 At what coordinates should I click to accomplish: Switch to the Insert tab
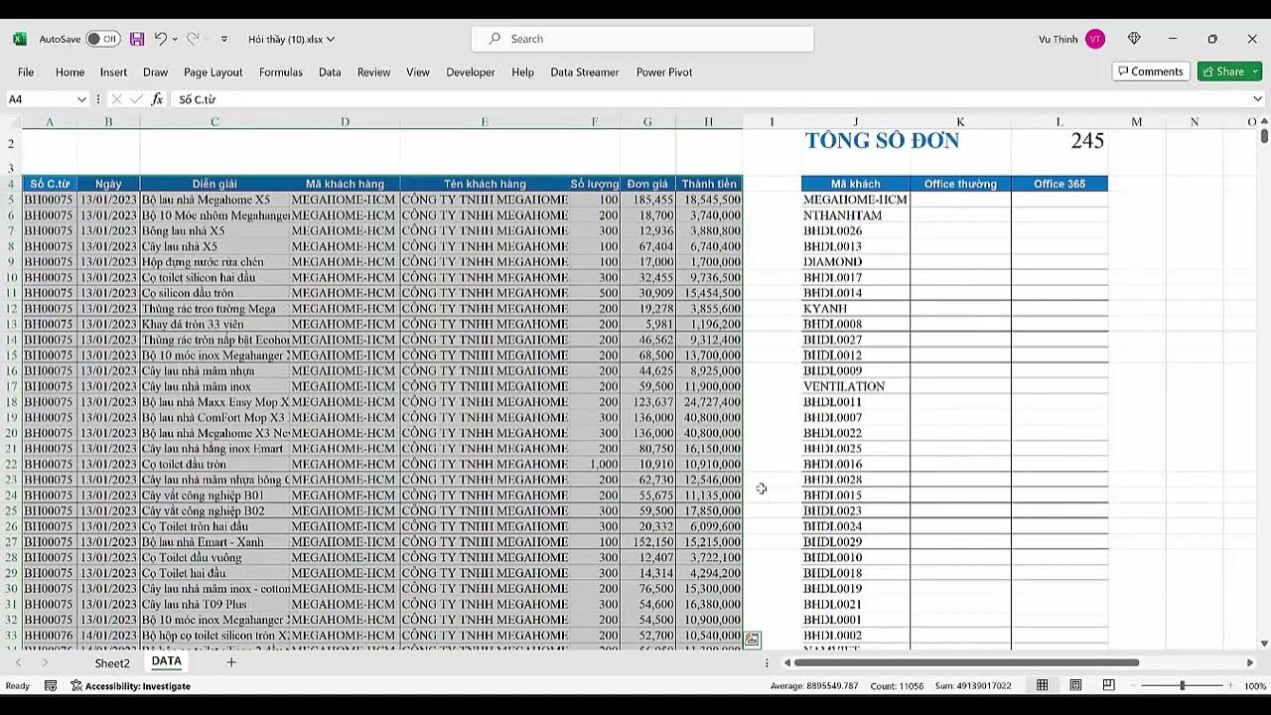point(113,71)
